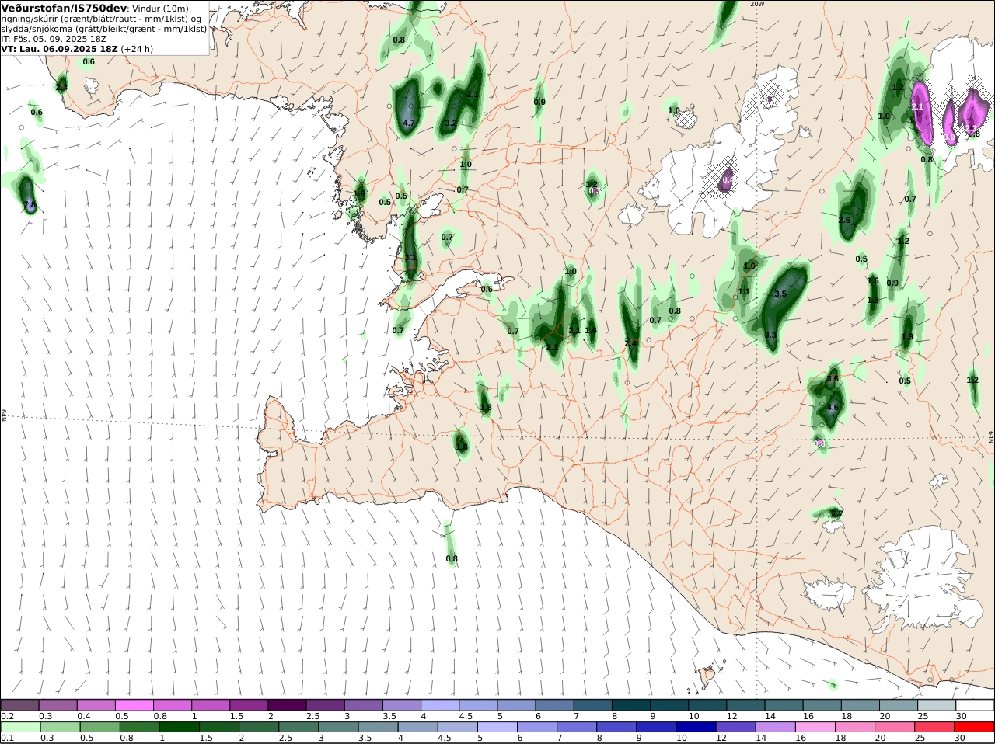This screenshot has width=995, height=744.
Task: Pick lower legend swatch between 0.1 and 0.3
Action: click(x=20, y=727)
